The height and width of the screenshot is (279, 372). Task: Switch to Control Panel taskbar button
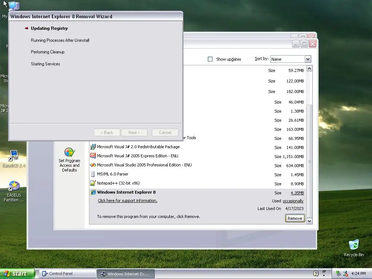point(68,274)
